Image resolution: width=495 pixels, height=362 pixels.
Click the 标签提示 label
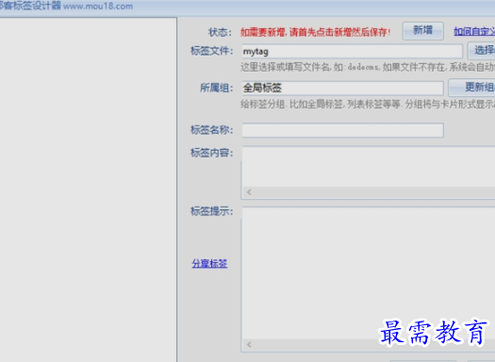tap(211, 211)
